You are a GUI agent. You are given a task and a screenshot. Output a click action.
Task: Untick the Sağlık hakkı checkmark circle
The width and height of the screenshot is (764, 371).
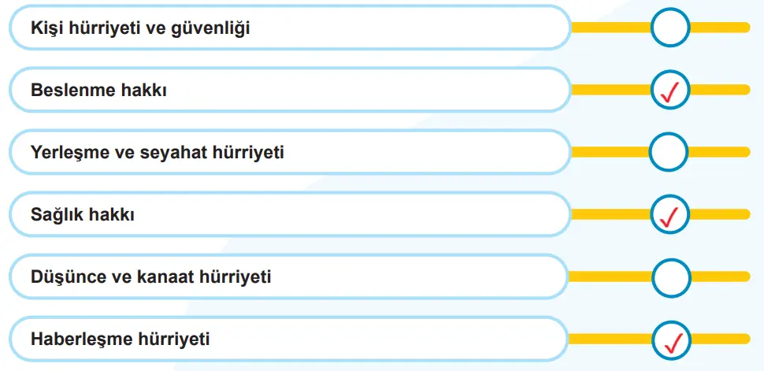click(x=670, y=213)
